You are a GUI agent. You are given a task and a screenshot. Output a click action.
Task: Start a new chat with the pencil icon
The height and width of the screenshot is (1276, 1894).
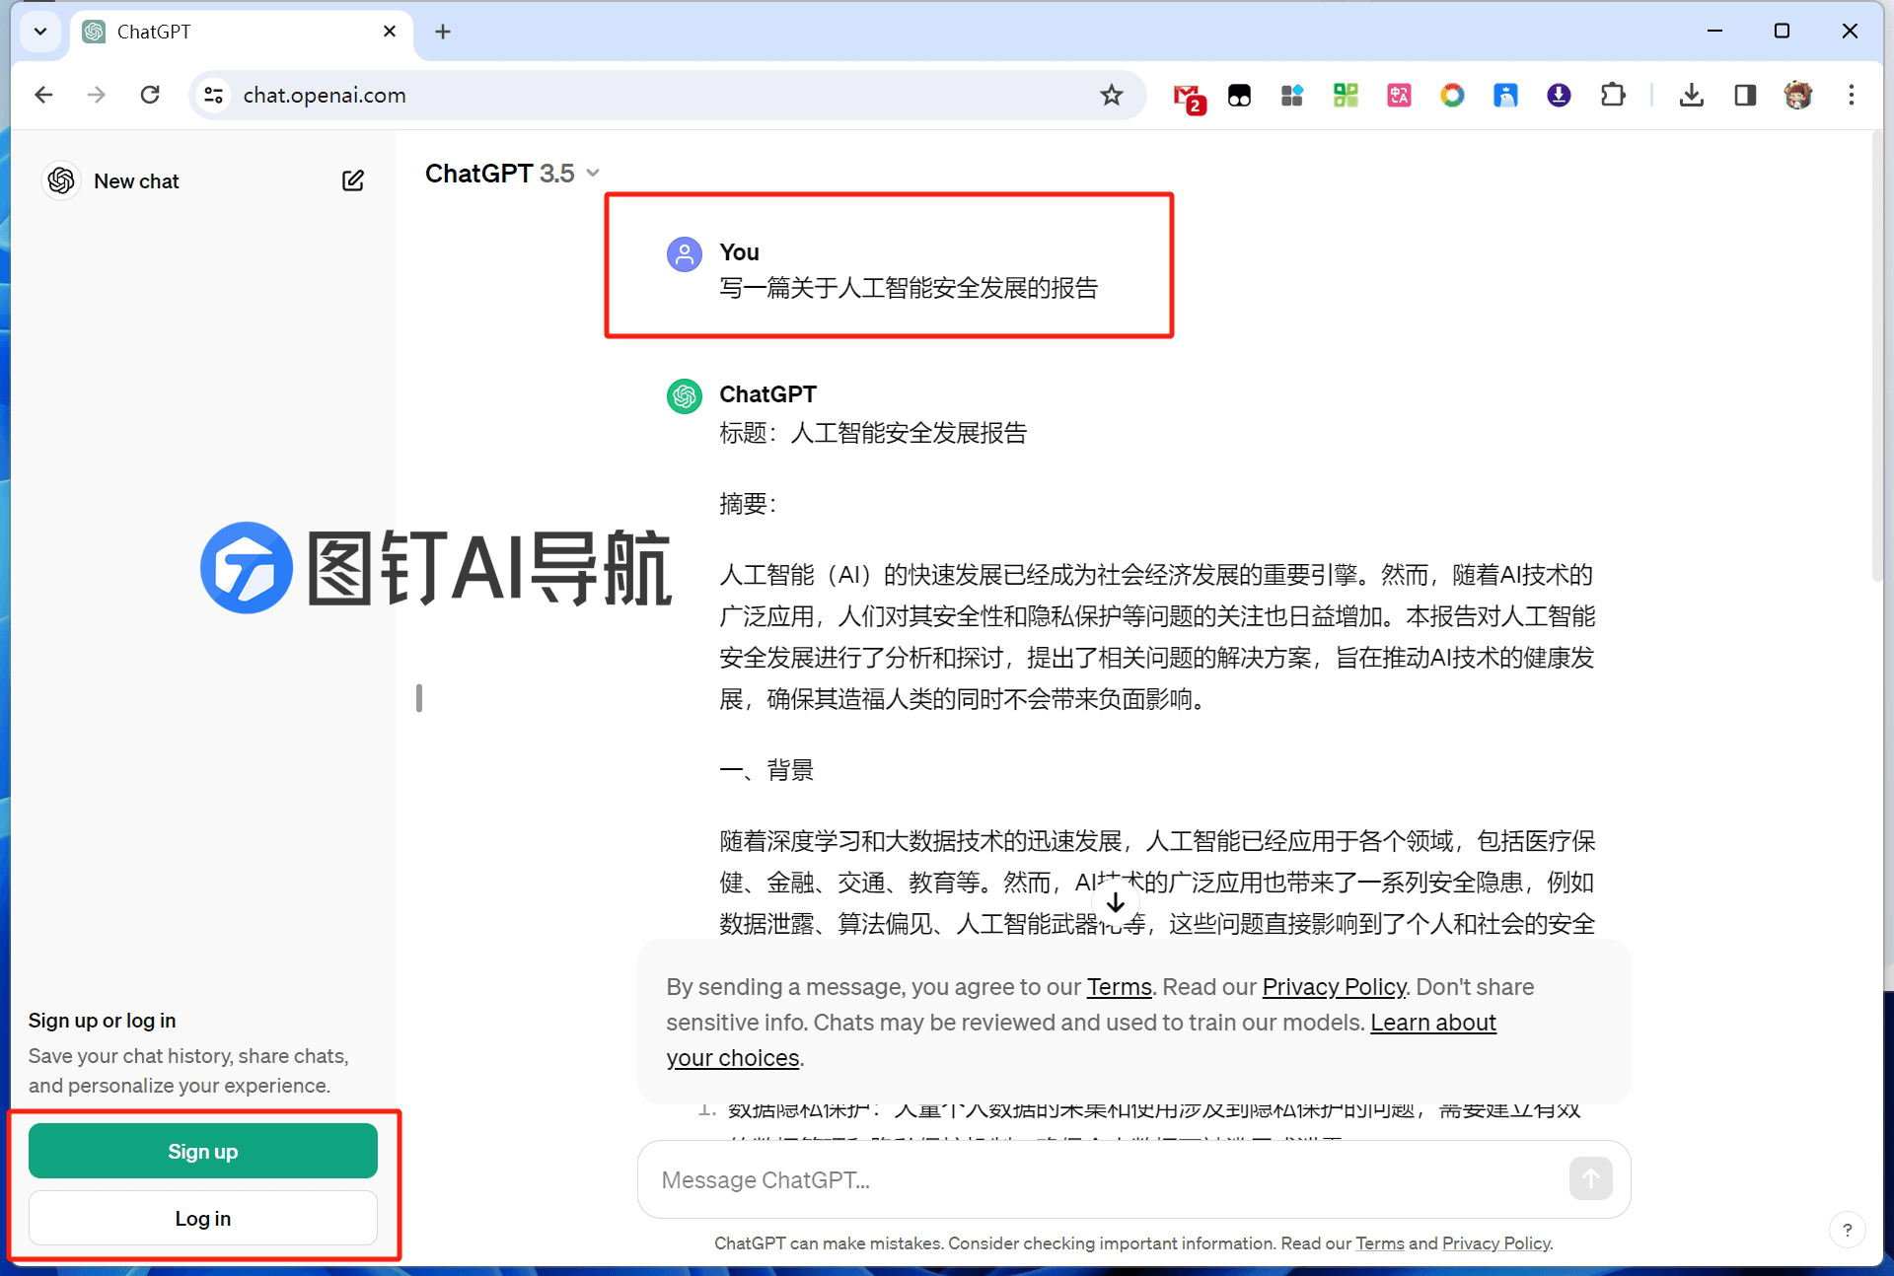click(352, 180)
